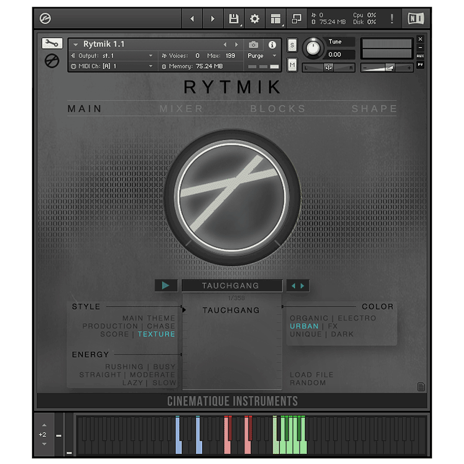Viewport: 464px width, 464px height.
Task: Click the Tune value field 0.00
Action: click(x=340, y=55)
